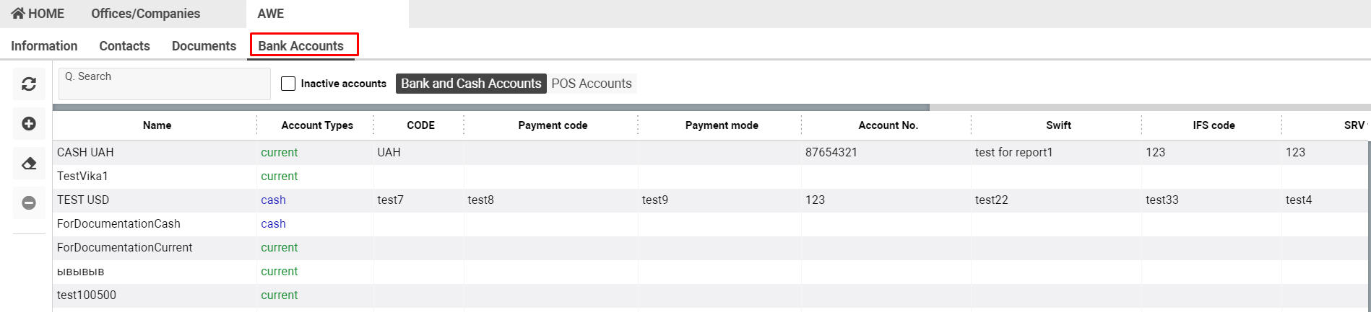
Task: Click the Swift column header
Action: pos(1058,125)
